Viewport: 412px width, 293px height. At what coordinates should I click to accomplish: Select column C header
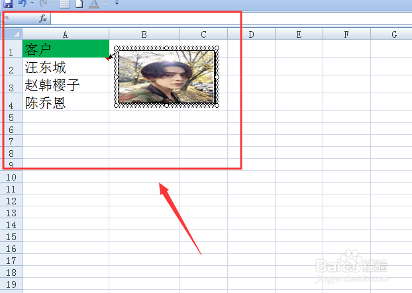pos(203,34)
